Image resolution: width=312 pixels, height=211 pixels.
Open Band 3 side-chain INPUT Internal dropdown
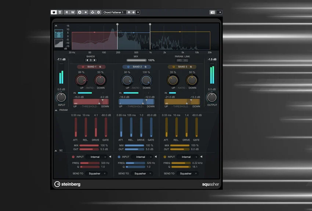click(188, 157)
